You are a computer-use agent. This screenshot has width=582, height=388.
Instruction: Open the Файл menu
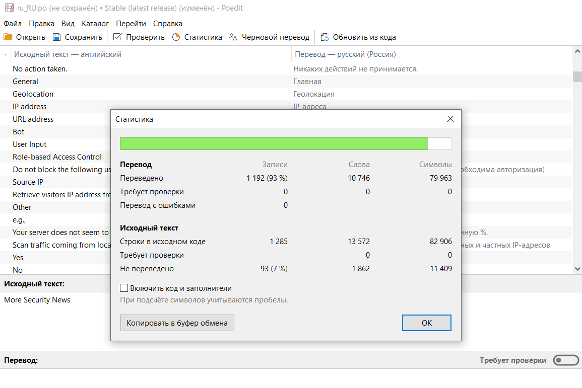(13, 23)
